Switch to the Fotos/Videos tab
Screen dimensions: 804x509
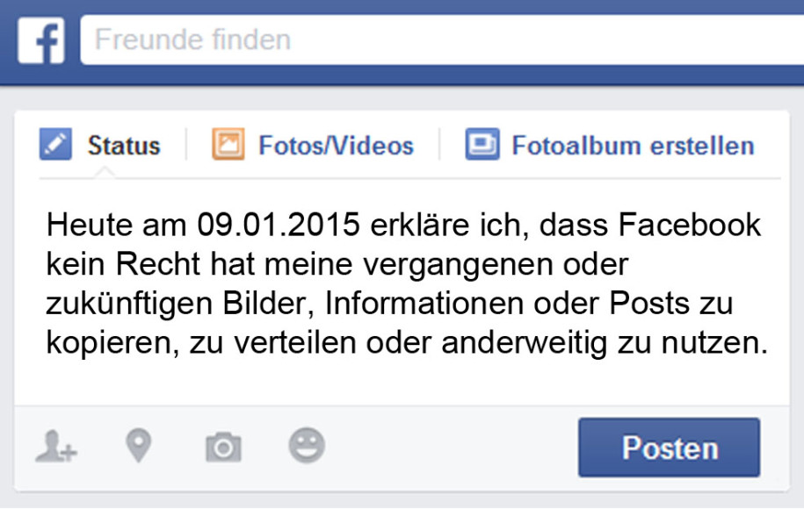(336, 146)
